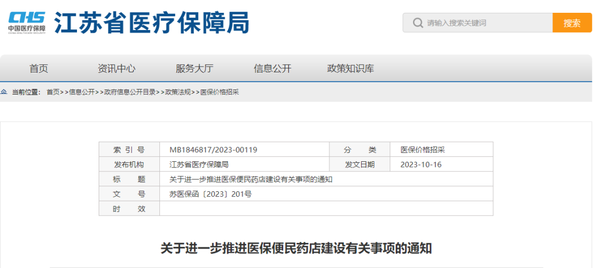602x268 pixels.
Task: Open the 首页 navigation menu item
Action: [x=39, y=69]
